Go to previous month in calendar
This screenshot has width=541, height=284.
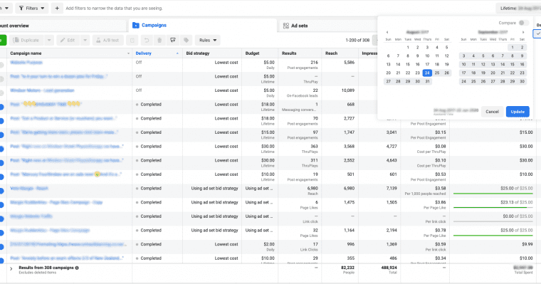(387, 32)
